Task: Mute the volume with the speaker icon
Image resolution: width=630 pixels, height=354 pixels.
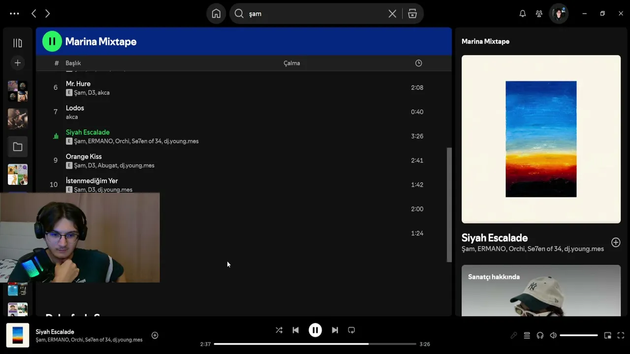Action: coord(553,335)
